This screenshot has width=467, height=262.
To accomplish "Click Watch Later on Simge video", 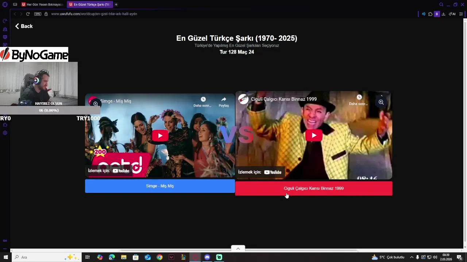I will (x=203, y=102).
